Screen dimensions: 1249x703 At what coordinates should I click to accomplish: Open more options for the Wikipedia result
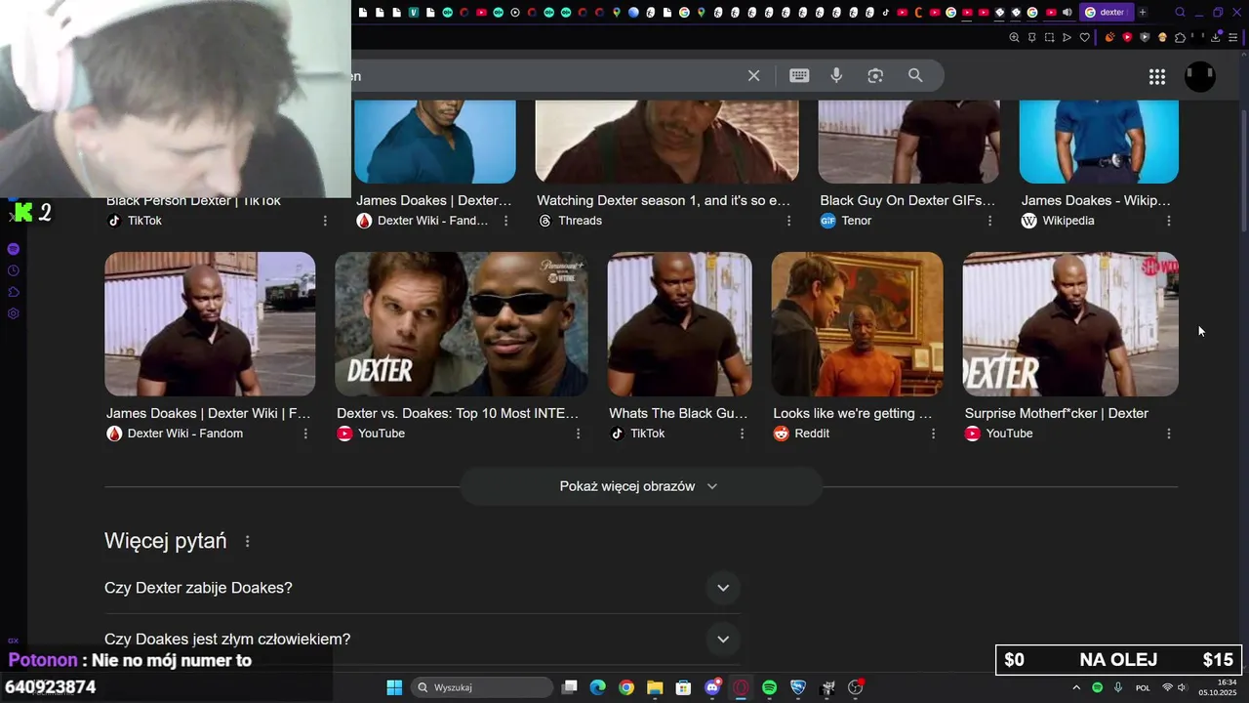click(1168, 221)
